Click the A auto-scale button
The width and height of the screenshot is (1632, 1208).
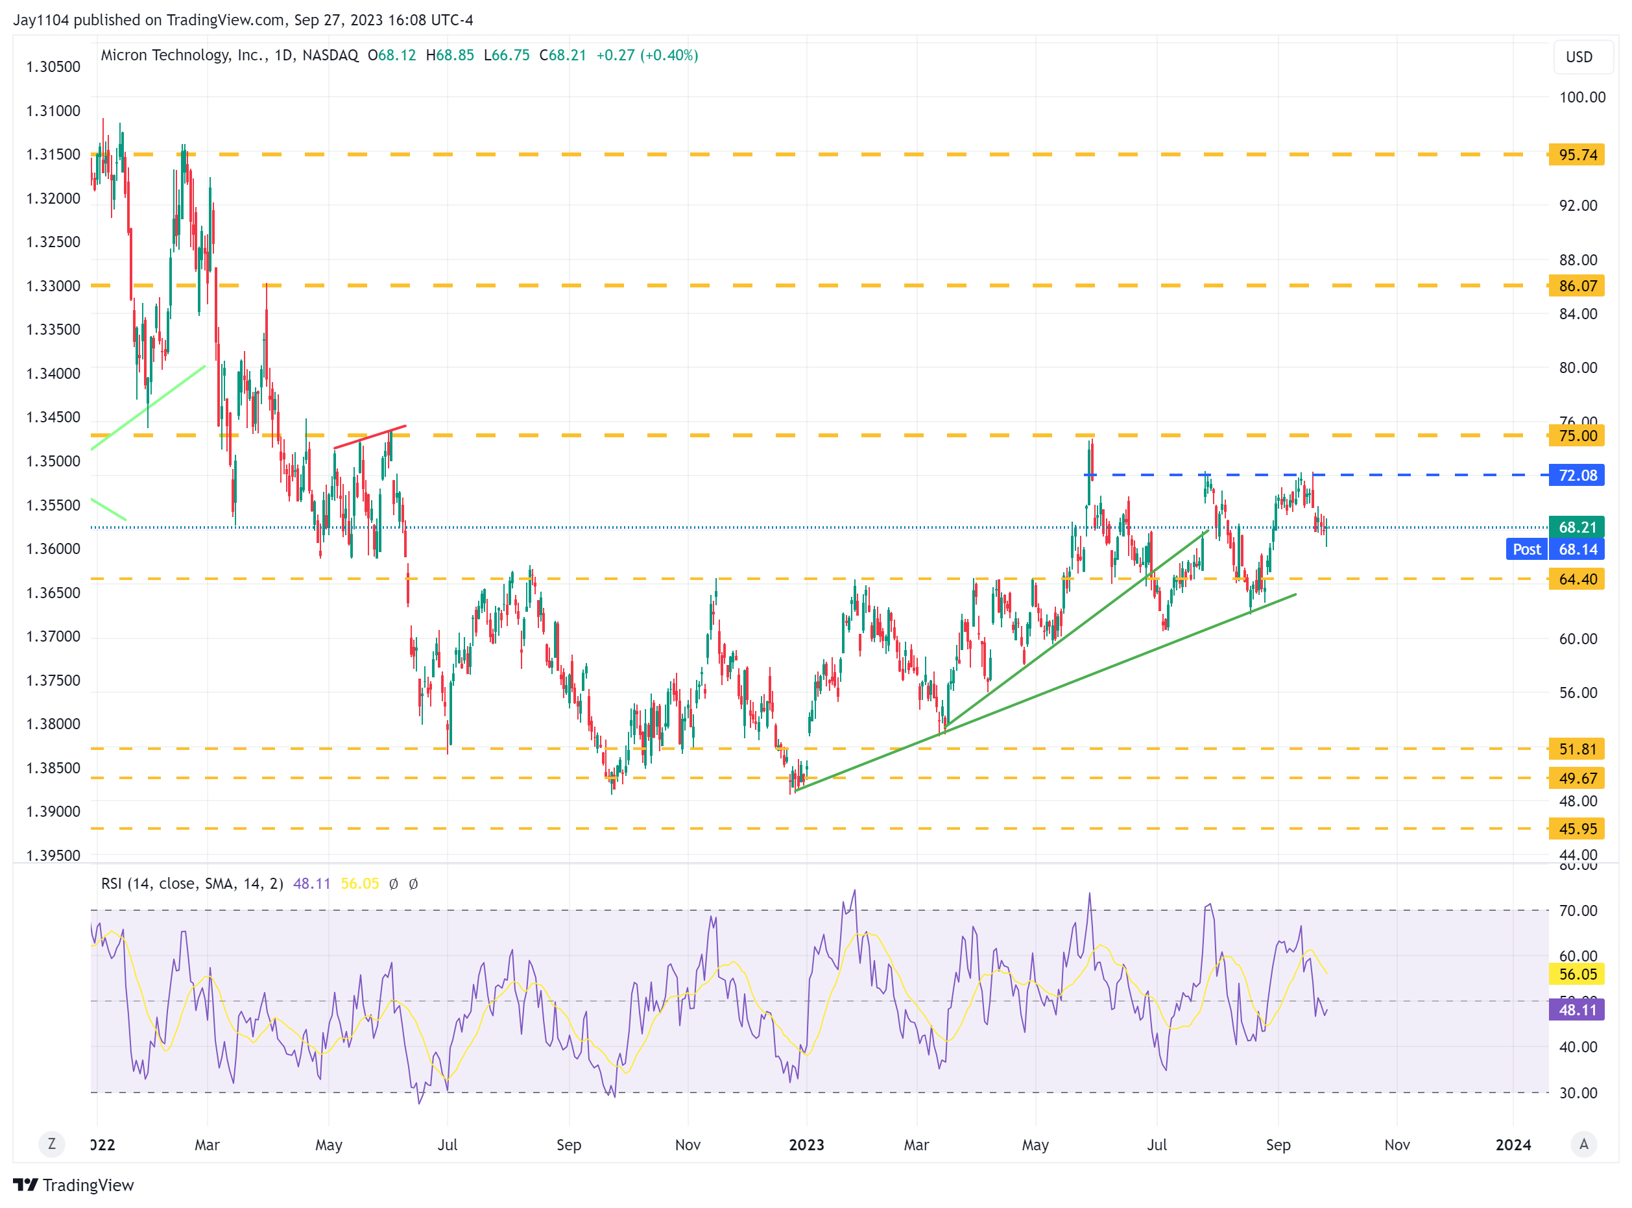click(1583, 1144)
